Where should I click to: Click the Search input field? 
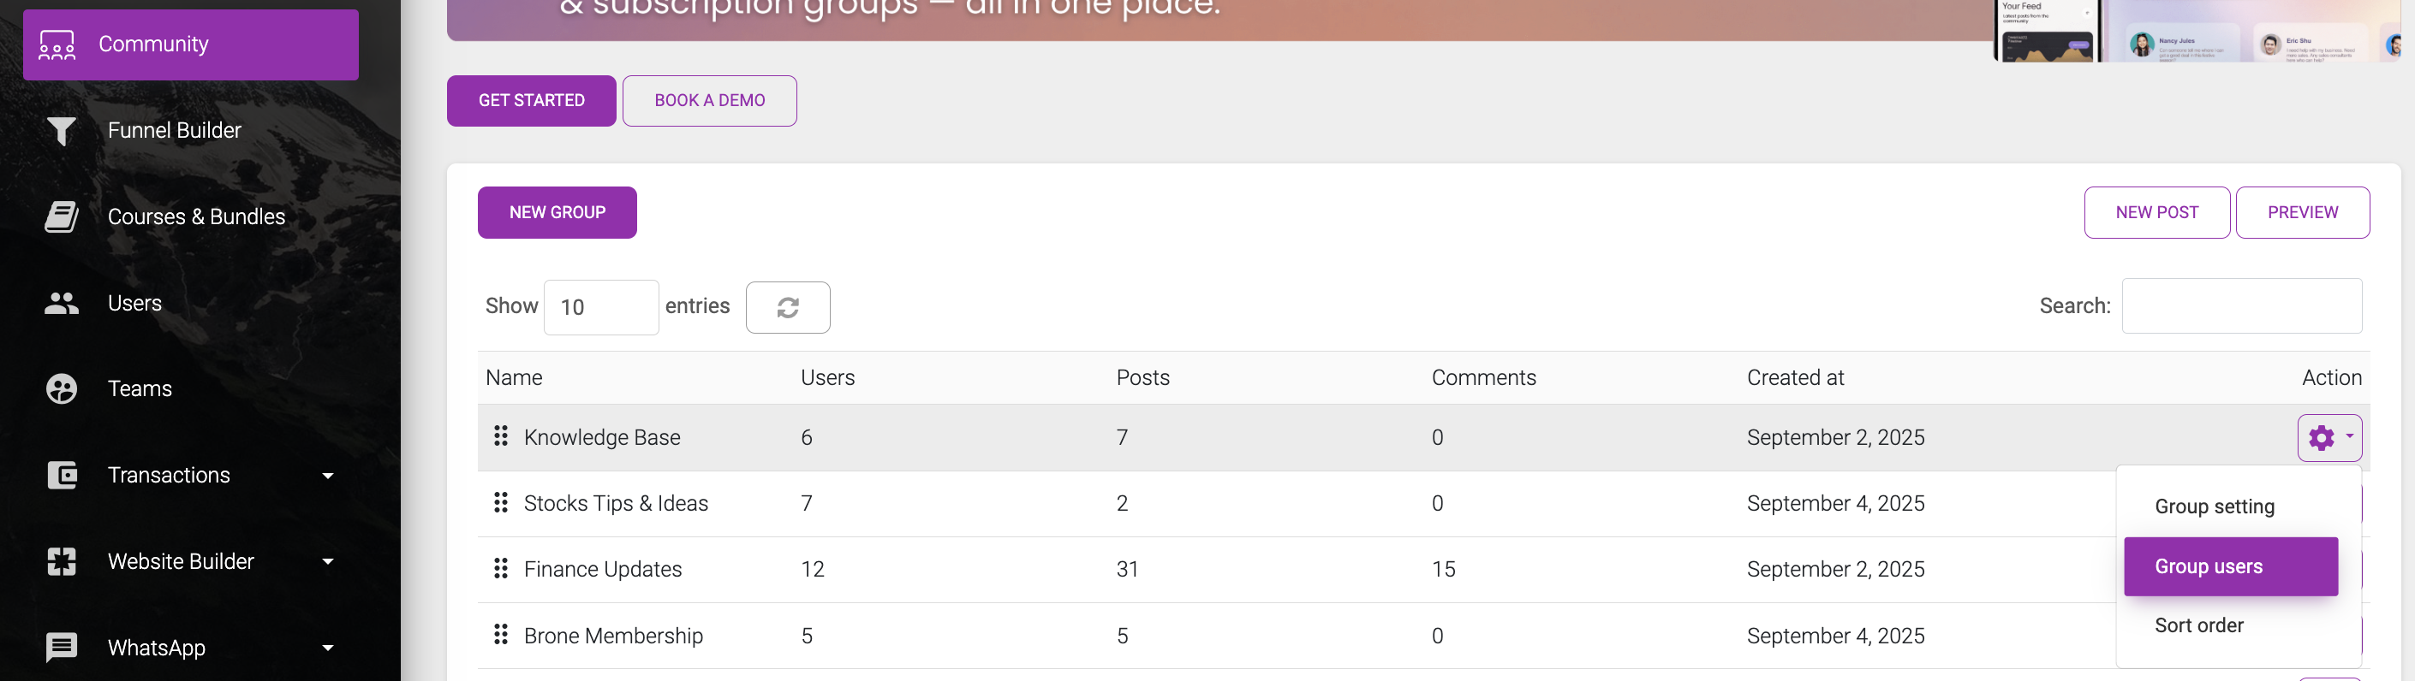pyautogui.click(x=2241, y=306)
